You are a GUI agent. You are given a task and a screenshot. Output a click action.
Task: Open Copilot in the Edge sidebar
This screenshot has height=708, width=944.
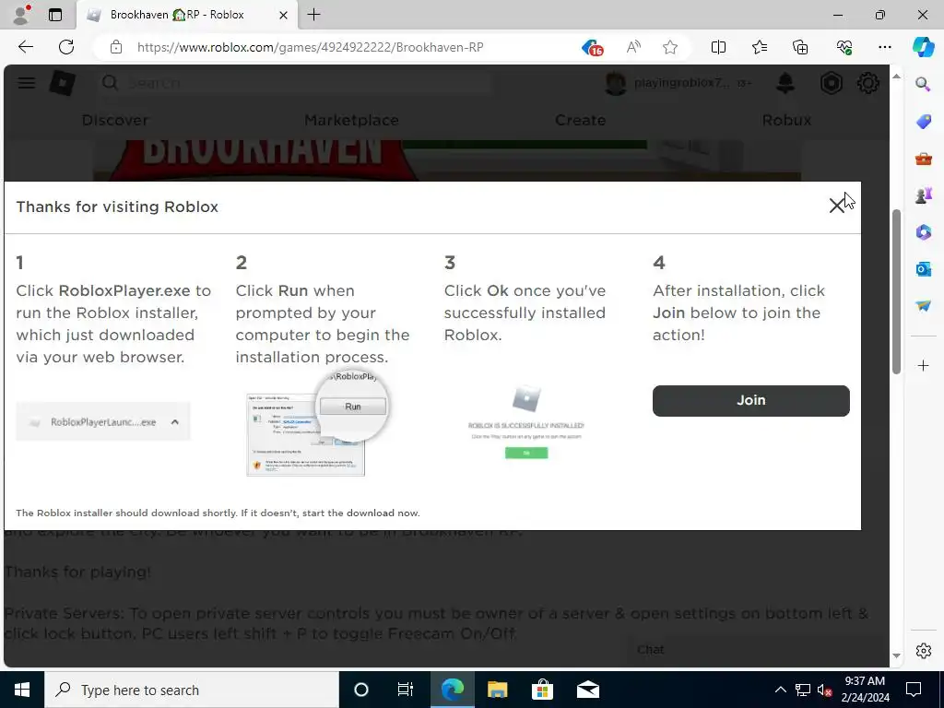coord(923,47)
